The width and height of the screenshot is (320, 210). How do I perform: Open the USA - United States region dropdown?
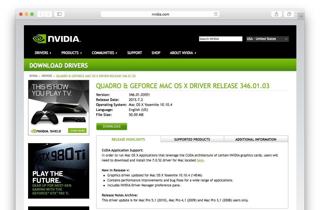tap(267, 39)
